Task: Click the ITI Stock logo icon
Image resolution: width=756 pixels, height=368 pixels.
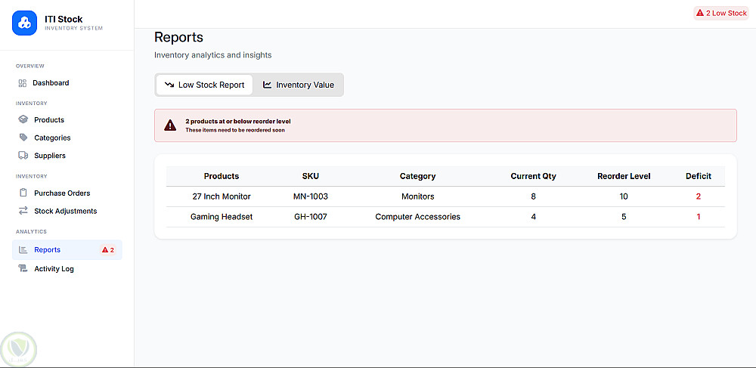Action: [x=24, y=23]
